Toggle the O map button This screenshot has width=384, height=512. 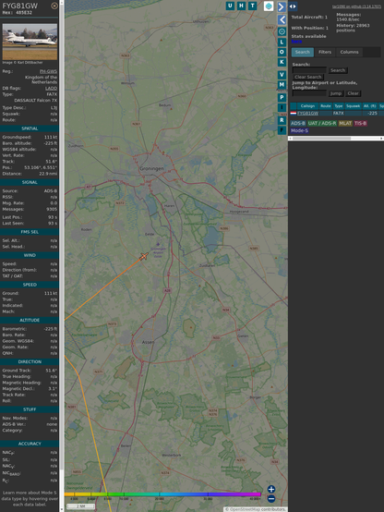(x=282, y=52)
